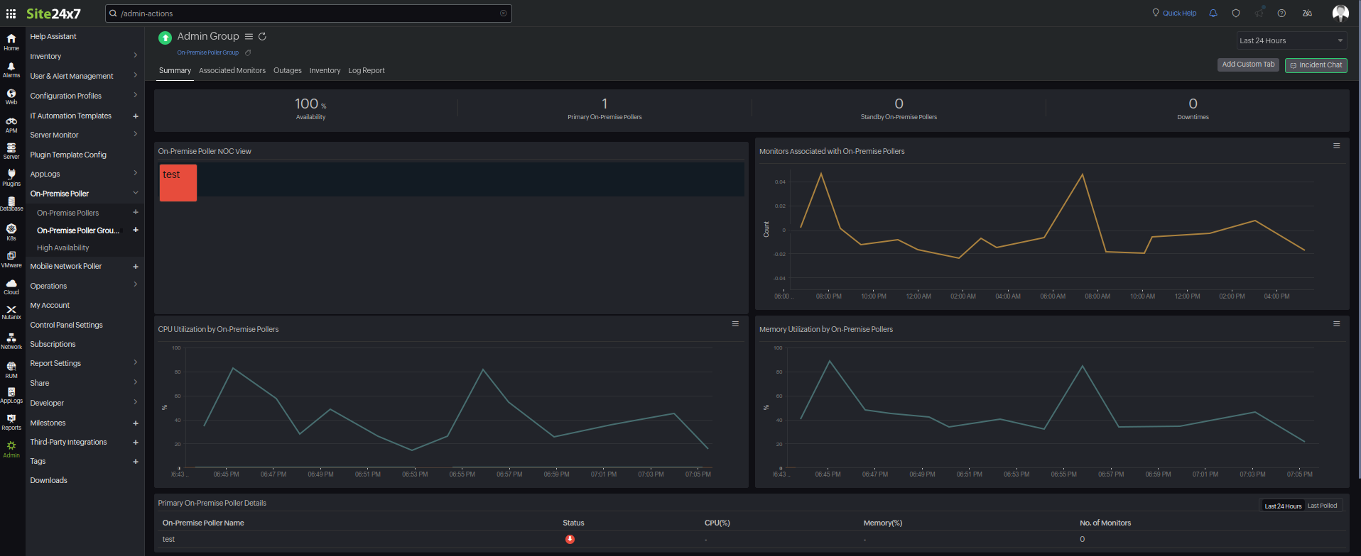Open the Nutanix monitoring icon
This screenshot has width=1361, height=556.
pyautogui.click(x=11, y=312)
